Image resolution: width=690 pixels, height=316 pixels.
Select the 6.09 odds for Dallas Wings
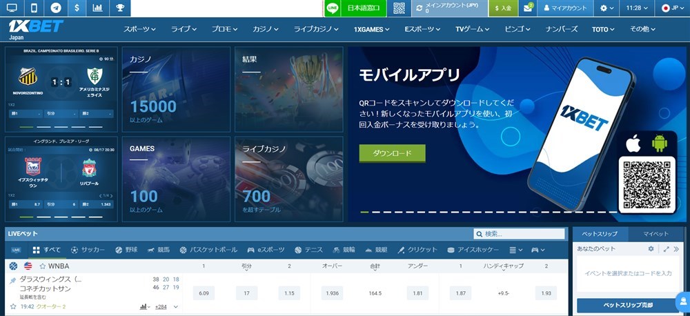coord(204,293)
